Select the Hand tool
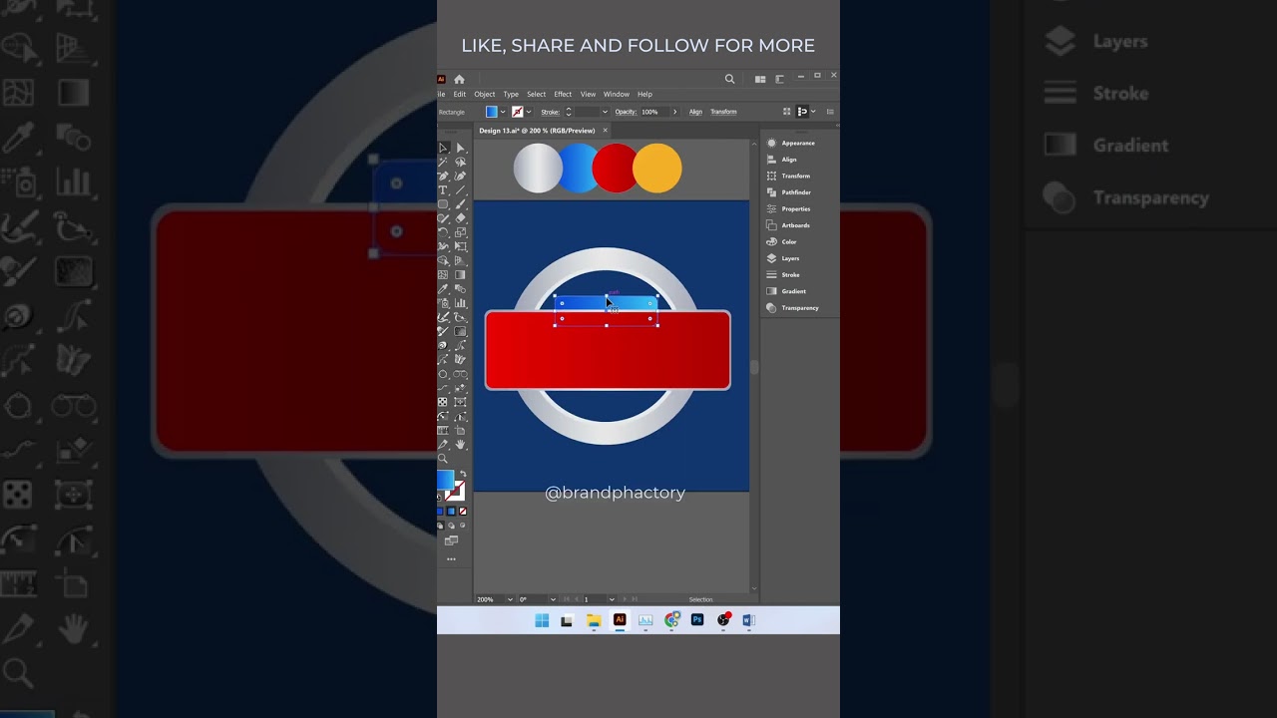 (x=460, y=445)
